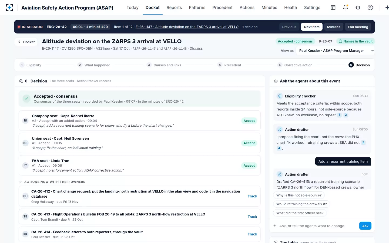Screen dimensions: 389x243
Task: Track action CA-26-414
Action: [252, 234]
